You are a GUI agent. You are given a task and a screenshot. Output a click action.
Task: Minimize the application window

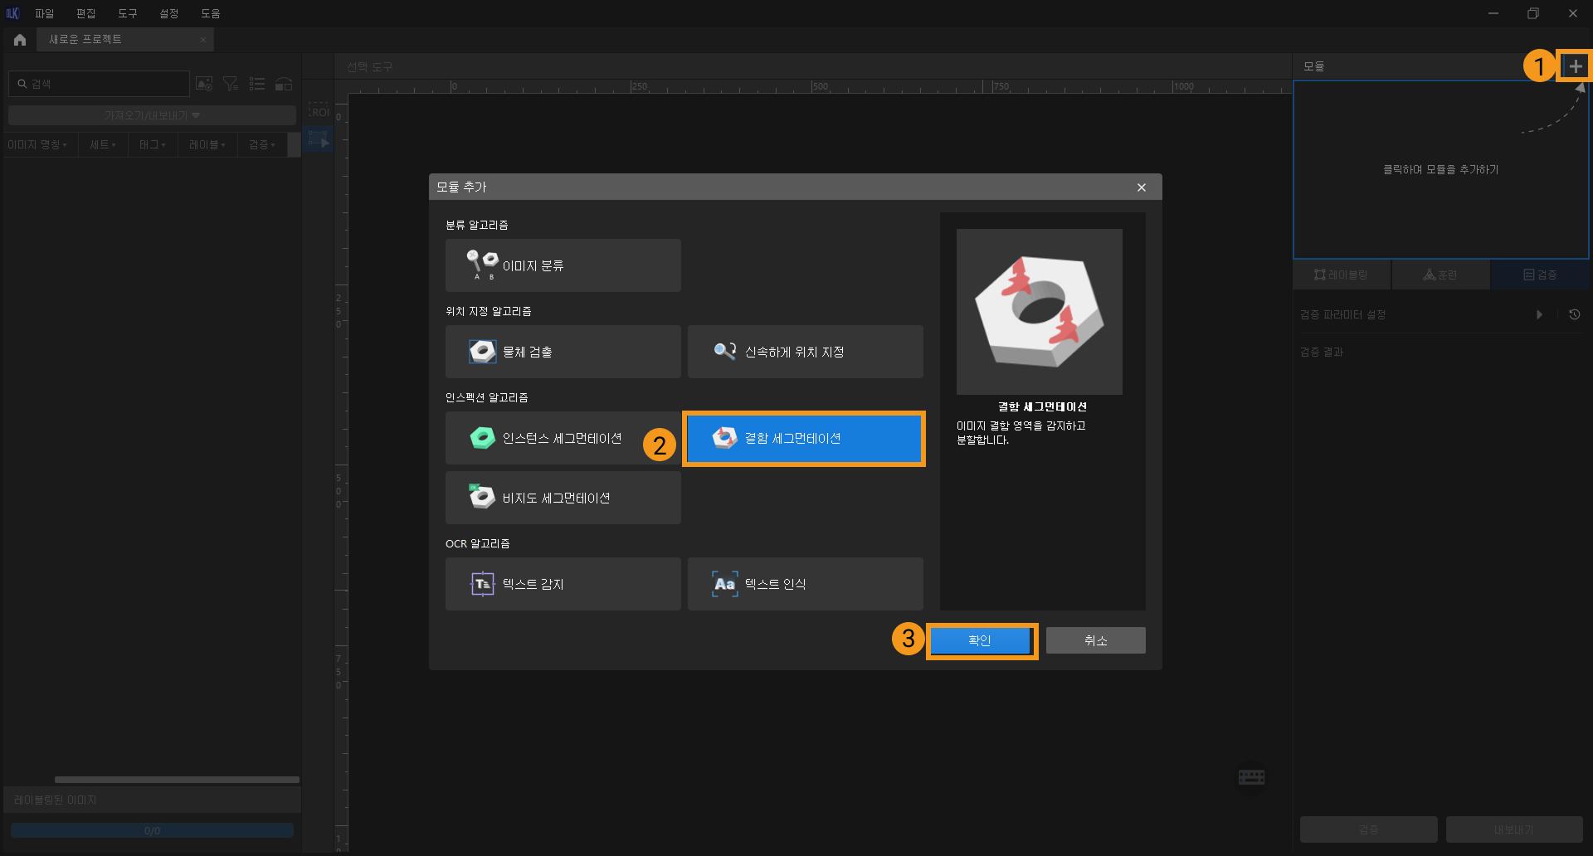point(1493,13)
